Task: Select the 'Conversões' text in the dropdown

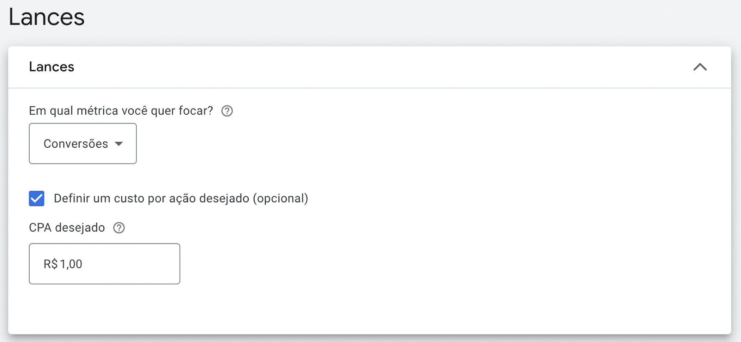Action: pos(75,144)
